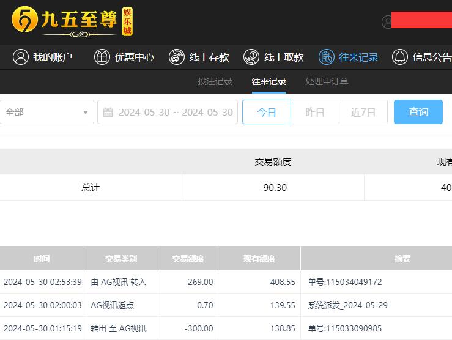Open 我的账户 account icon
452x340 pixels.
pyautogui.click(x=21, y=57)
